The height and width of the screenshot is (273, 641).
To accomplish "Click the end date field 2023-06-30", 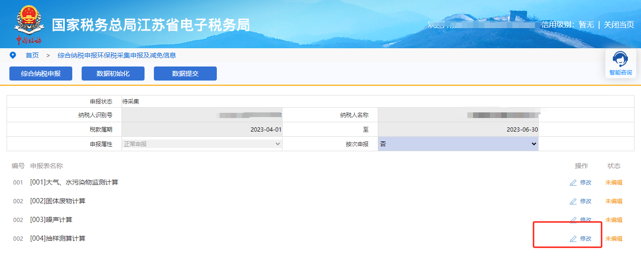I will (x=458, y=130).
